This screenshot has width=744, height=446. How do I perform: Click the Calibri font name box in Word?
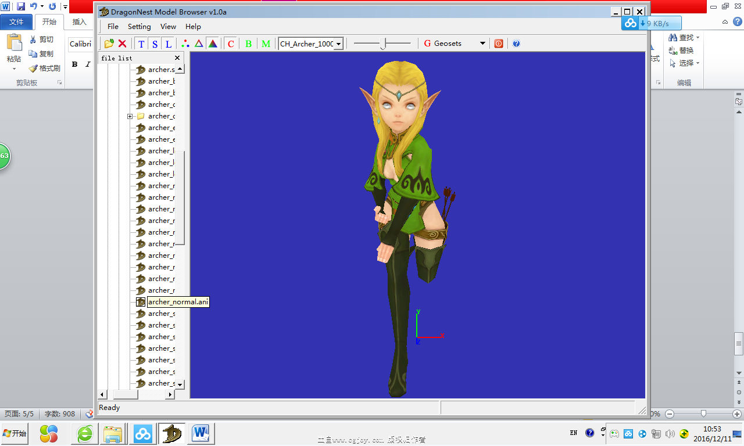80,44
